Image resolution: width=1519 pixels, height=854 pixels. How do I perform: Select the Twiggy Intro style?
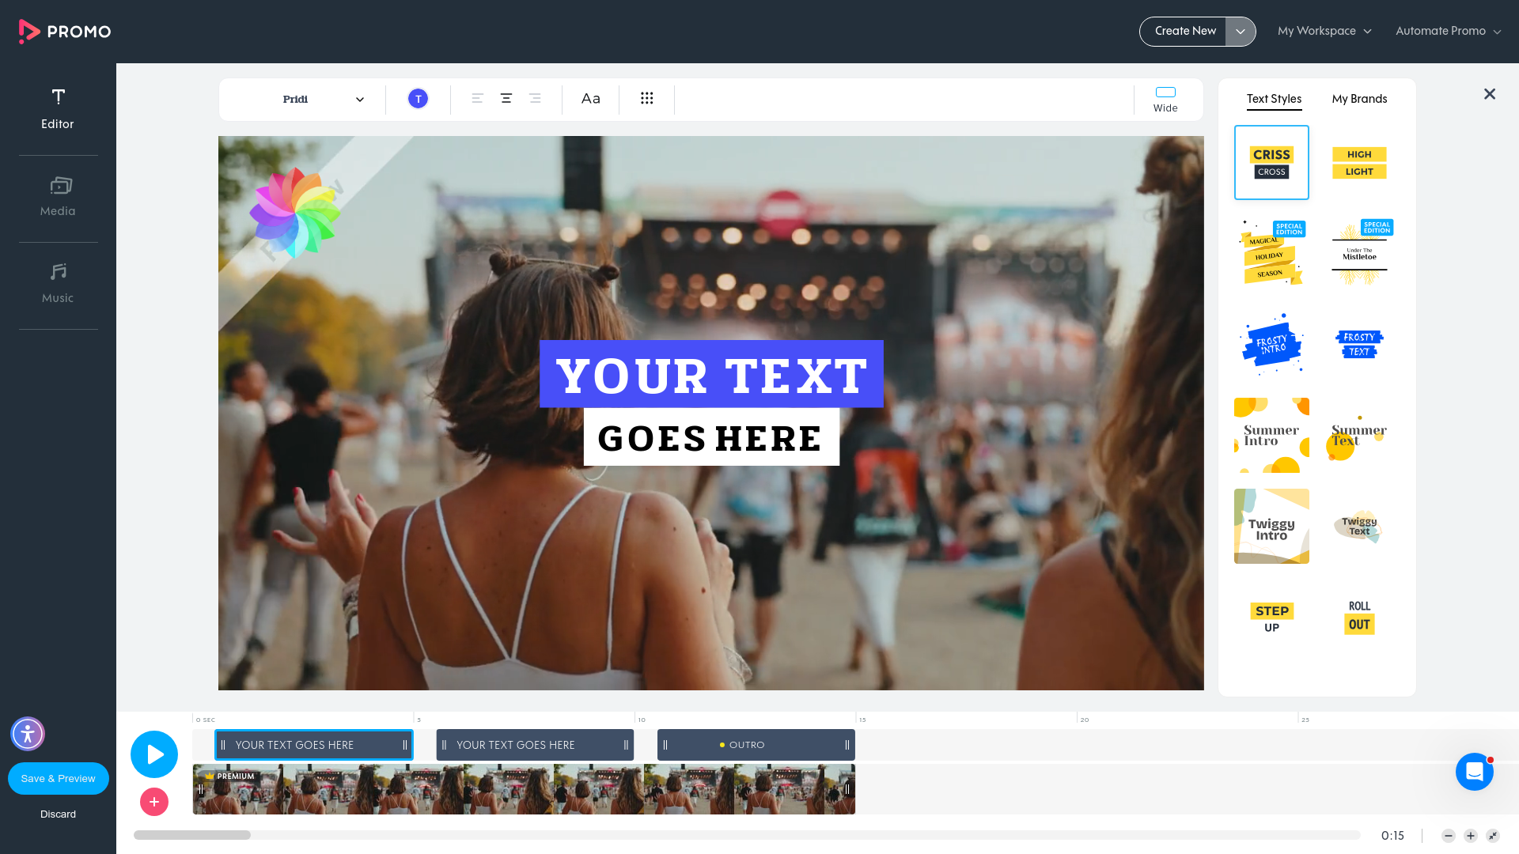(x=1271, y=527)
